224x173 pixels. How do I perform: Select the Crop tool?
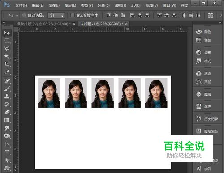[7, 64]
